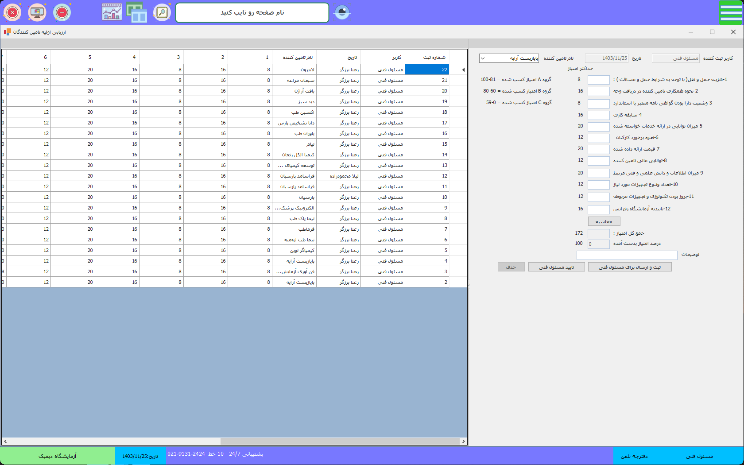Click the desktop monitor icon in toolbar
Image resolution: width=744 pixels, height=465 pixels.
coord(37,12)
